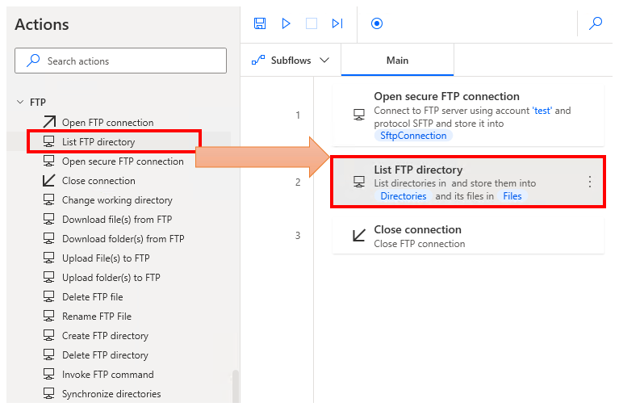Click the SftpConnection variable link
Screen dimensions: 619x411
pyautogui.click(x=413, y=136)
